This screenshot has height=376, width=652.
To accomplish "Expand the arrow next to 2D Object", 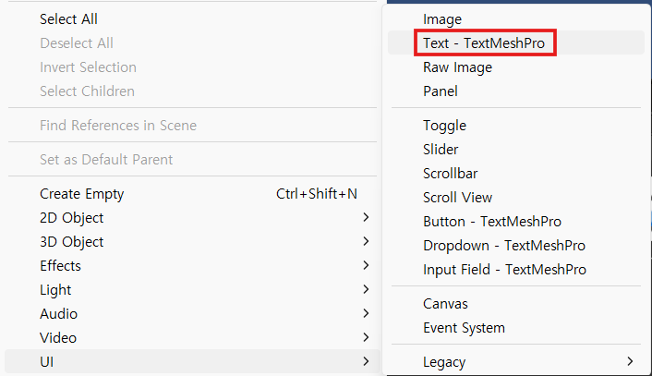I will [x=366, y=217].
